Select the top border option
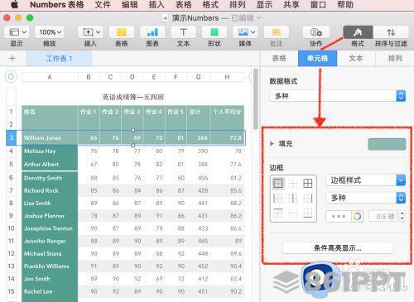 tap(278, 213)
